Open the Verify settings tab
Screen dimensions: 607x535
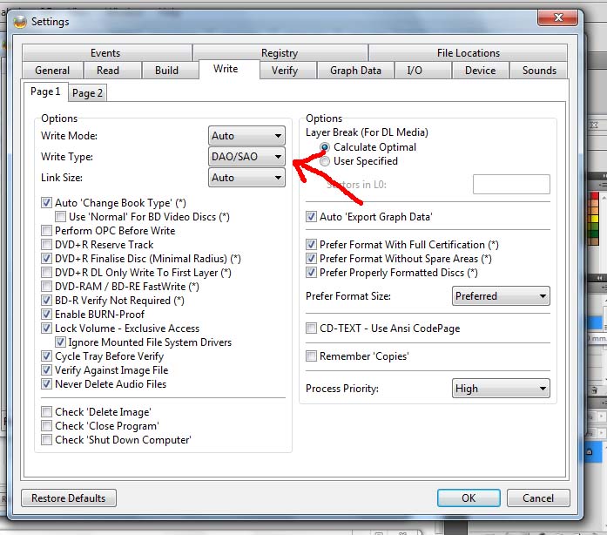coord(284,71)
